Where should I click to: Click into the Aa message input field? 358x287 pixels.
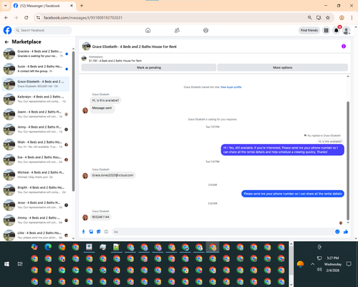click(222, 232)
